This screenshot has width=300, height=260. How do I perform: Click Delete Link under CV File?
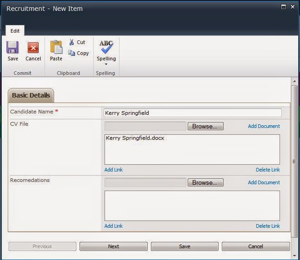(x=268, y=170)
